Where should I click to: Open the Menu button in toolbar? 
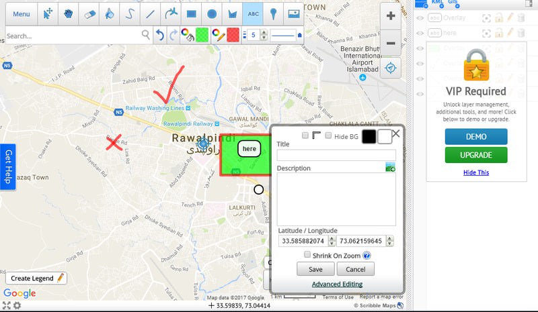click(22, 14)
